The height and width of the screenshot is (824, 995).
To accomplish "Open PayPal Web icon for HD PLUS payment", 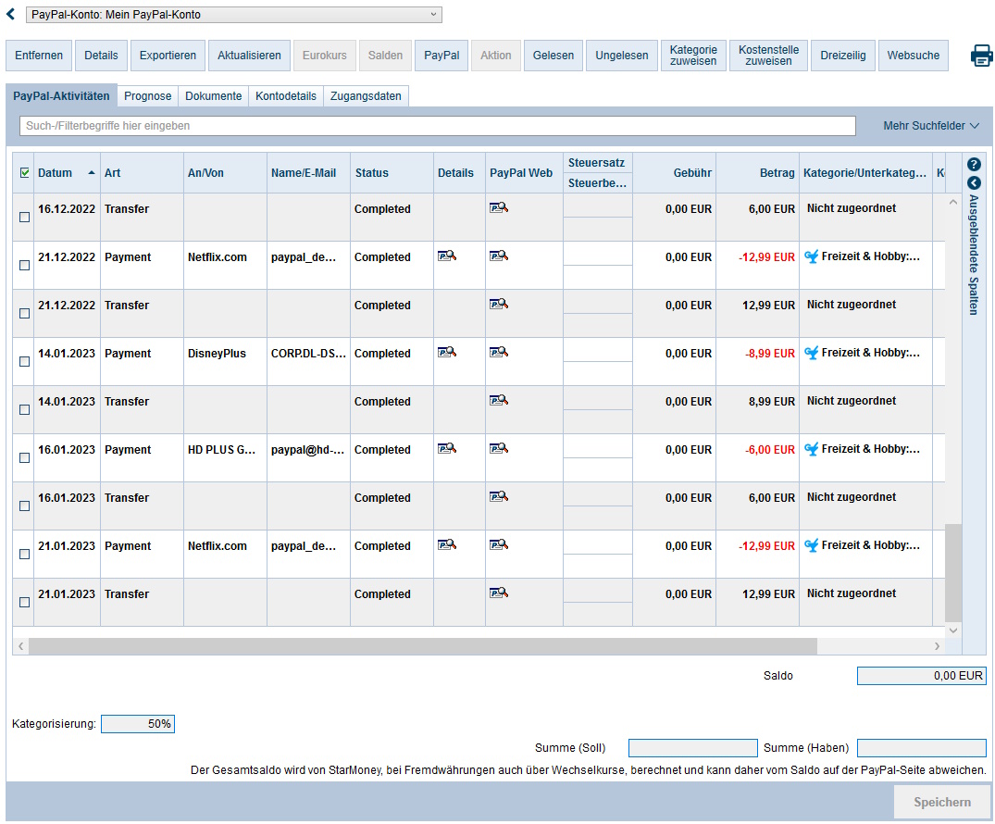I will (x=498, y=449).
